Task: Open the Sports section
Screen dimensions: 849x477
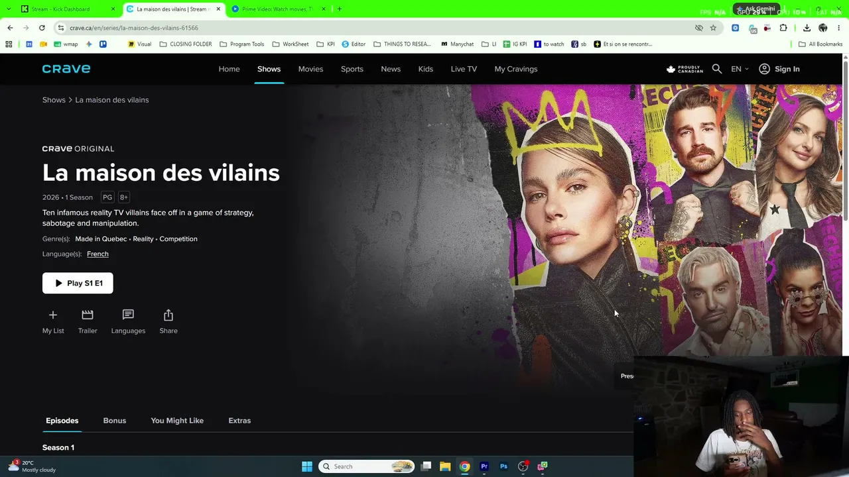Action: (352, 69)
